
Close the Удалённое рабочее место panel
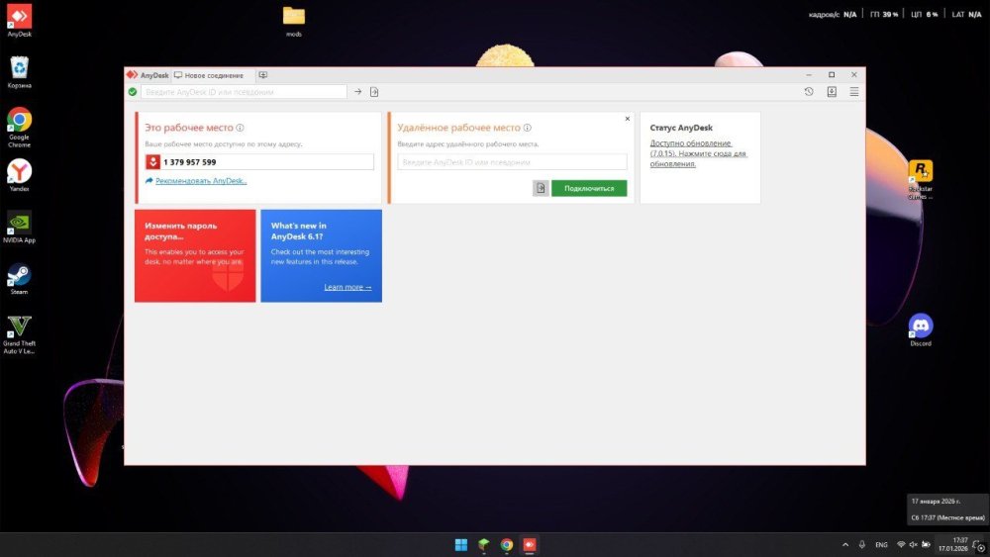pos(628,119)
